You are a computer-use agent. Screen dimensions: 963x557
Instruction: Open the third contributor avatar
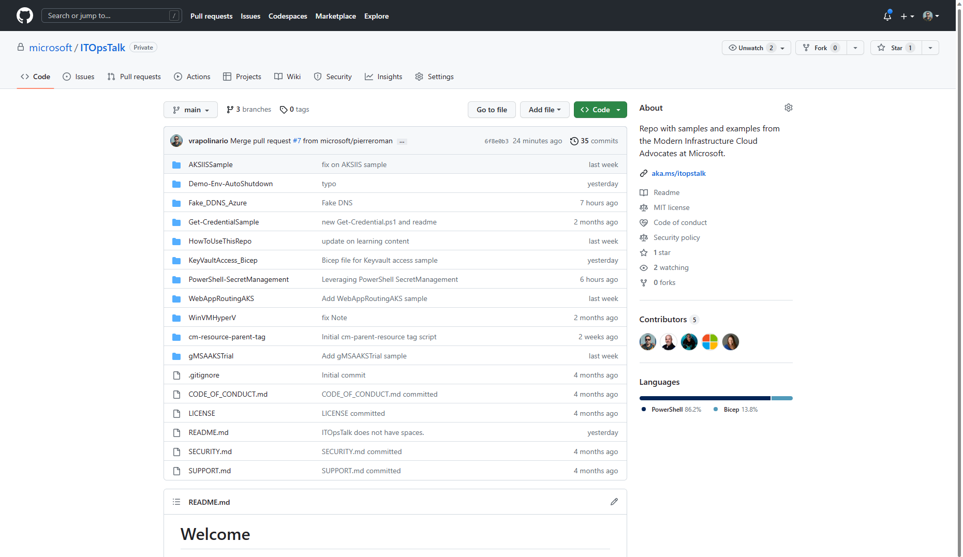point(689,342)
